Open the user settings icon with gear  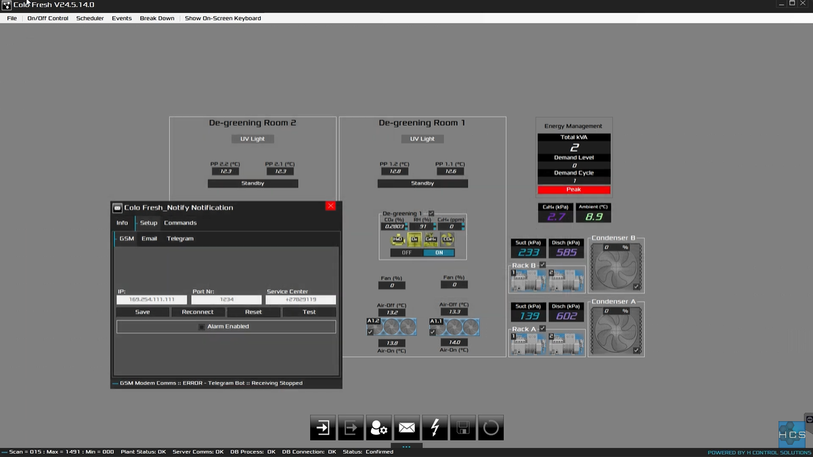[378, 428]
